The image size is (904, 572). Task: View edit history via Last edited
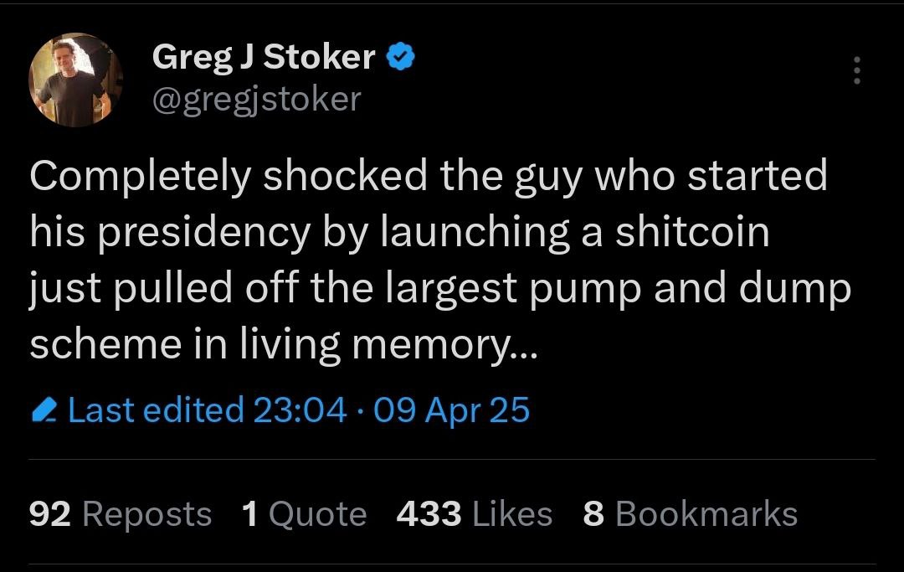point(156,410)
